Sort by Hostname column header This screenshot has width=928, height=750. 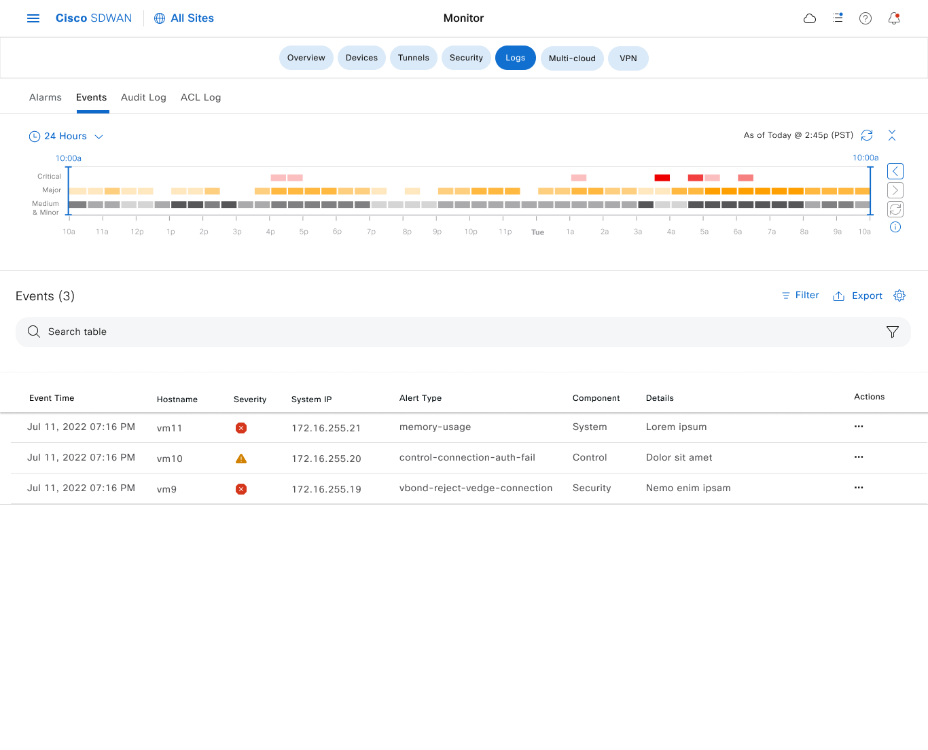pos(177,399)
